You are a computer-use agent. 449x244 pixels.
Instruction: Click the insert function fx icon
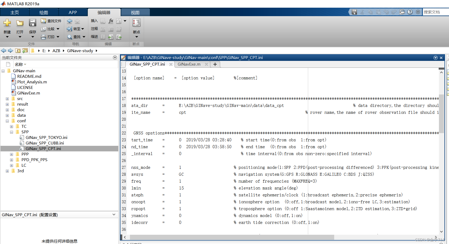pyautogui.click(x=111, y=21)
